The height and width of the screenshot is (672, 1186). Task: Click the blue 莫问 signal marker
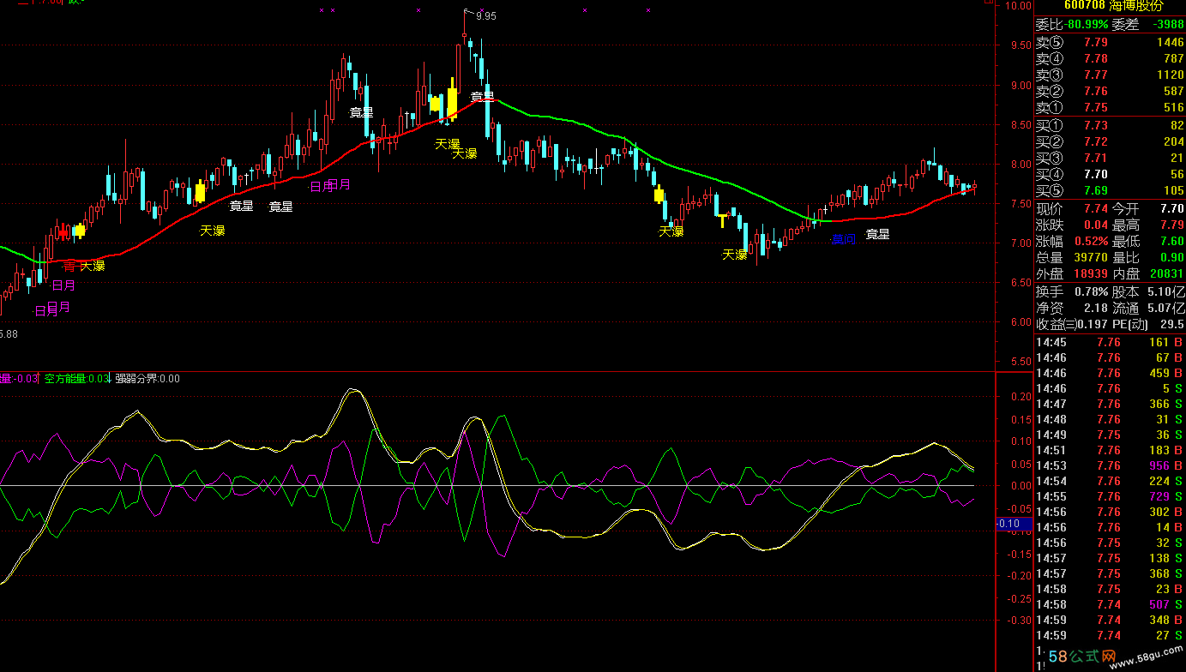pos(843,240)
